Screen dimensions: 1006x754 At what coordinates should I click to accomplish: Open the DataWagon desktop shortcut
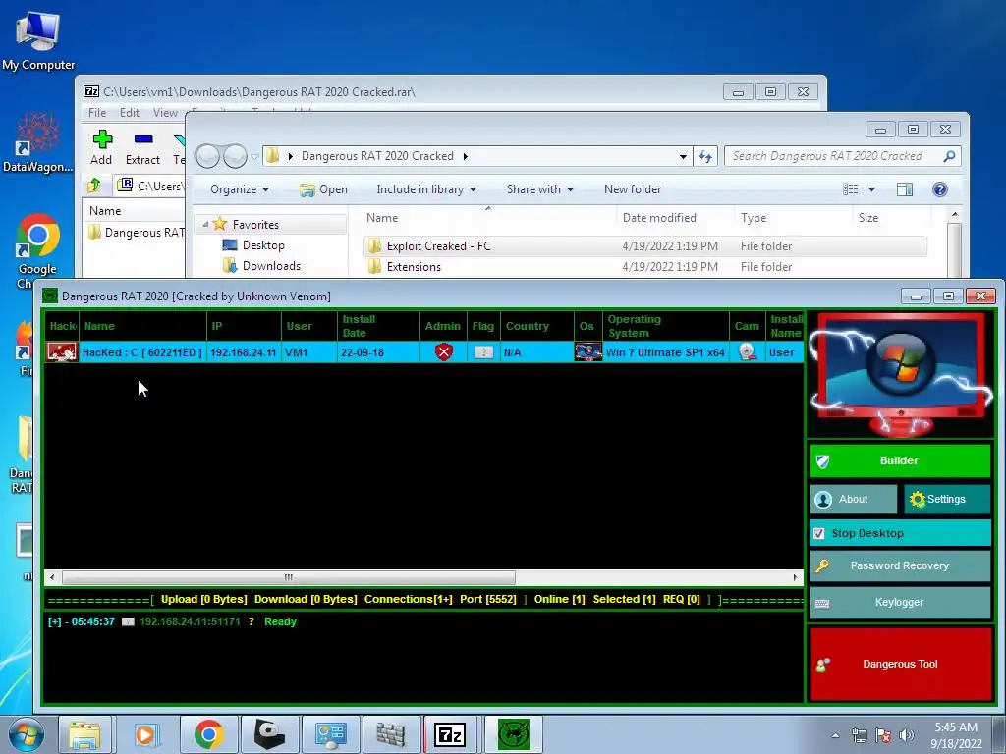coord(37,142)
